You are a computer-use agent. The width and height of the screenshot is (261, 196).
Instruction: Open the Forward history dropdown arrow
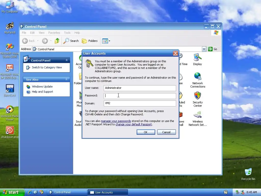click(x=51, y=41)
